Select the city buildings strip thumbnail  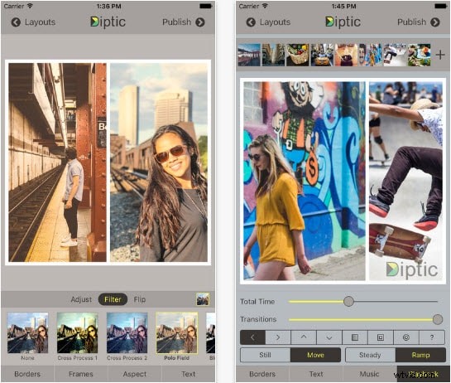(x=273, y=55)
